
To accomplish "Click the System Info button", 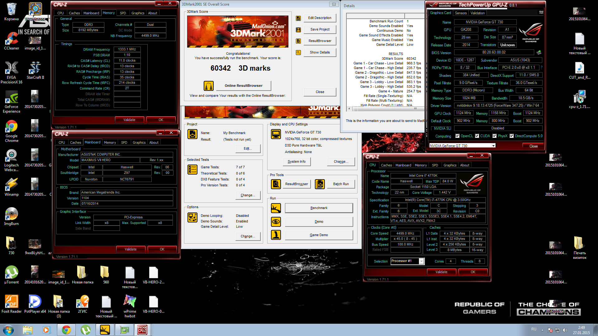I will 297,161.
